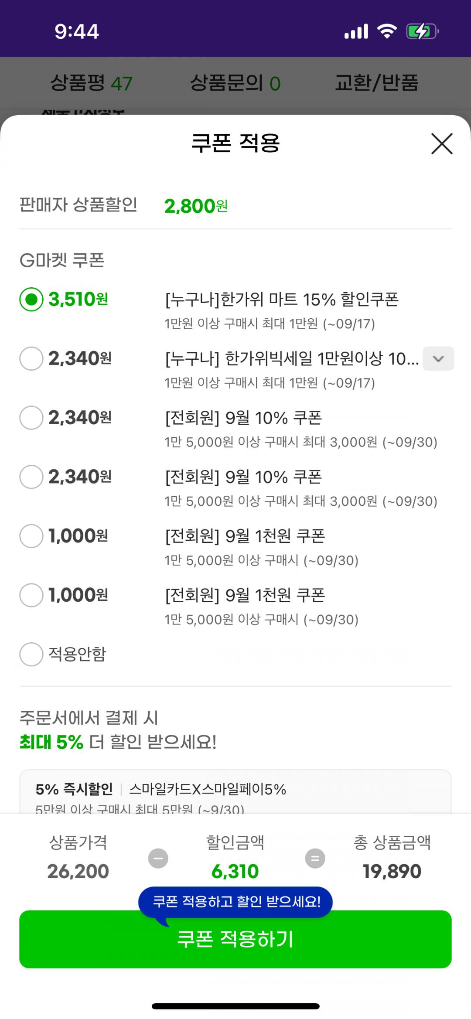471x1019 pixels.
Task: Expand the 한가위빅세일 coupon chevron
Action: point(438,359)
